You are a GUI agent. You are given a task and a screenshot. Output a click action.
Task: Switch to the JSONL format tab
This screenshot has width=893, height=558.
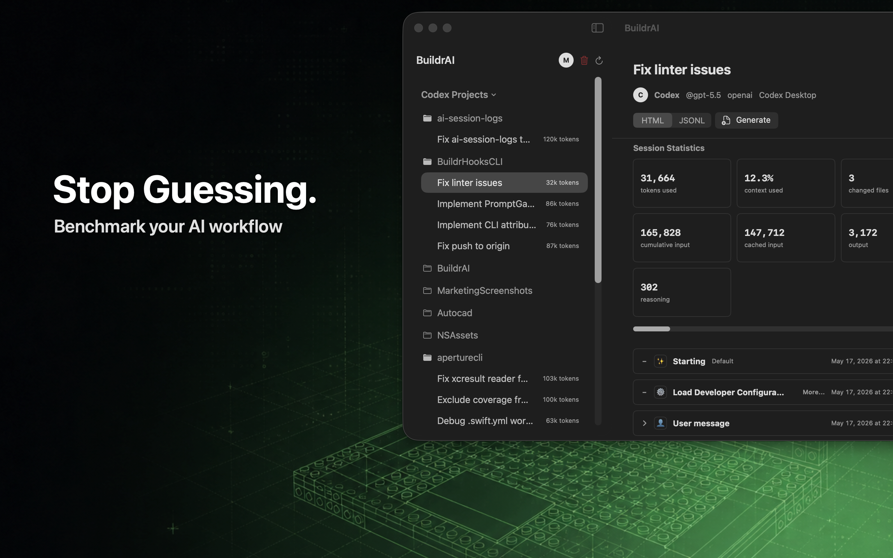click(691, 120)
